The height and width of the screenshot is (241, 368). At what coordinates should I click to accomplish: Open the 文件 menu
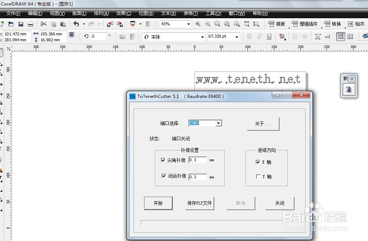13,13
